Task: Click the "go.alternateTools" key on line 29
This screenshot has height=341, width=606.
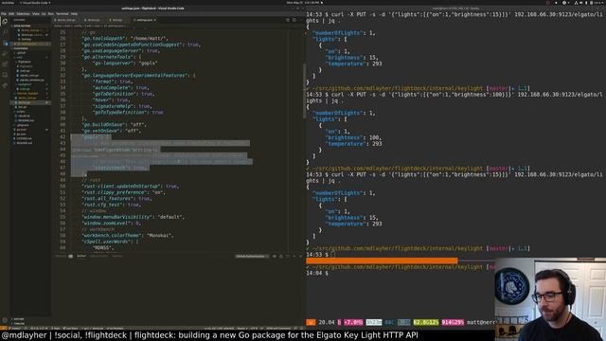Action: pos(107,57)
